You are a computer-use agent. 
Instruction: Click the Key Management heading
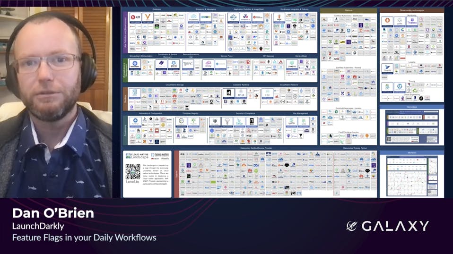point(300,114)
